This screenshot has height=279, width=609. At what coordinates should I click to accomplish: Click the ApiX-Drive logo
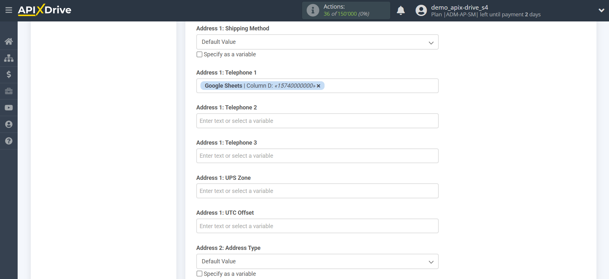pos(45,10)
